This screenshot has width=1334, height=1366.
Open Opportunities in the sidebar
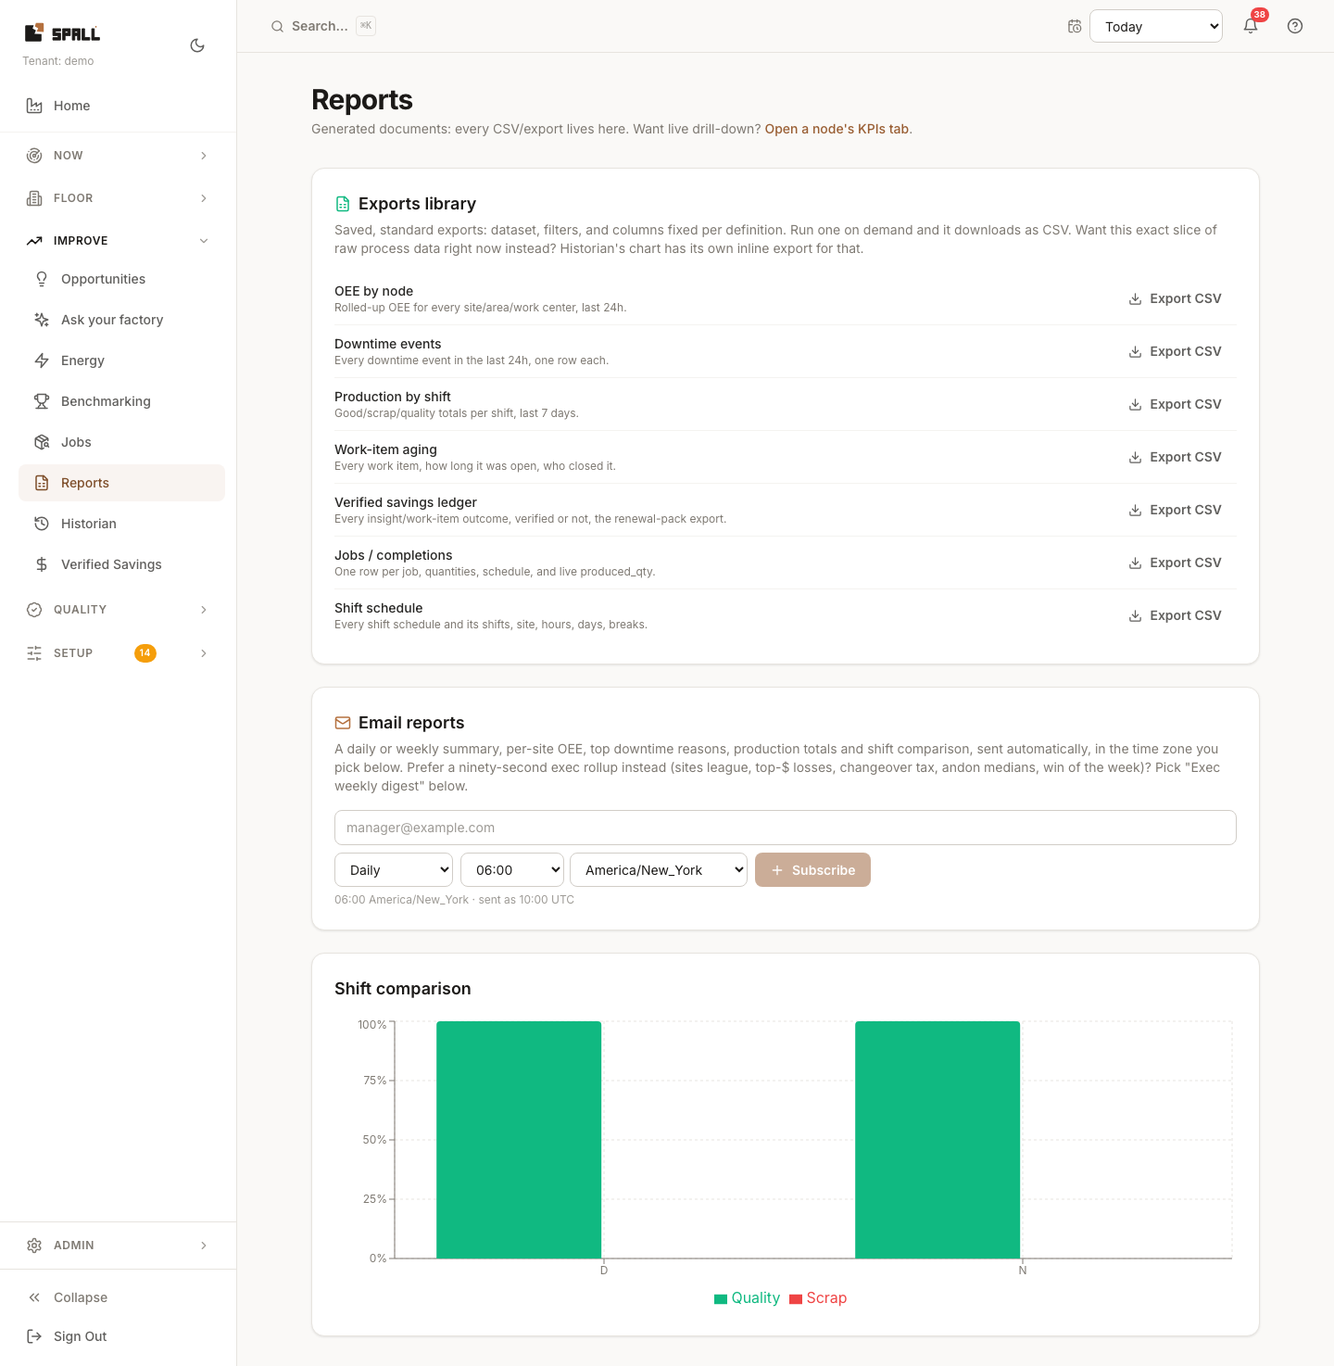point(121,279)
